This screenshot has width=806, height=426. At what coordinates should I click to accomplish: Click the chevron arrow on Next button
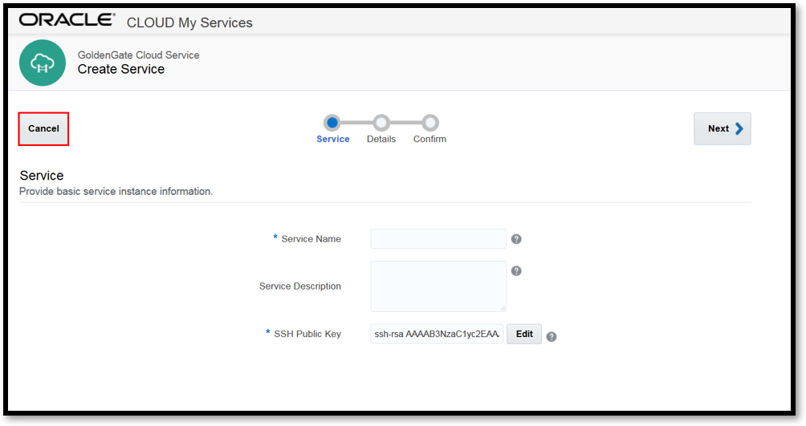pos(739,128)
